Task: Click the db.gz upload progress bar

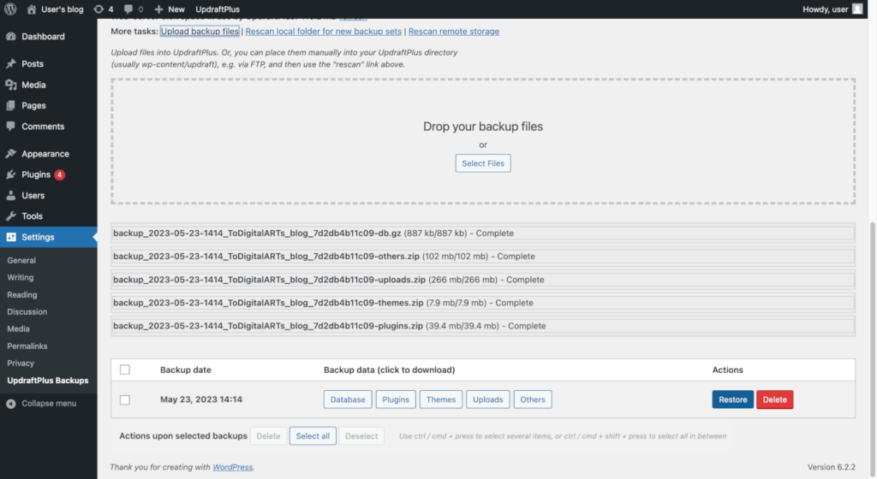Action: point(483,233)
